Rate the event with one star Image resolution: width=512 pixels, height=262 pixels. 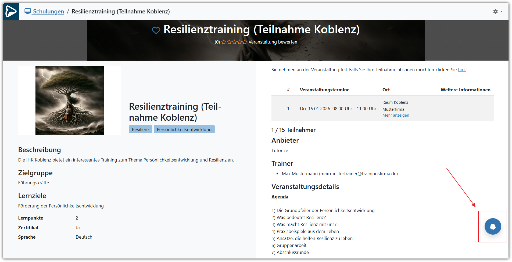click(224, 42)
